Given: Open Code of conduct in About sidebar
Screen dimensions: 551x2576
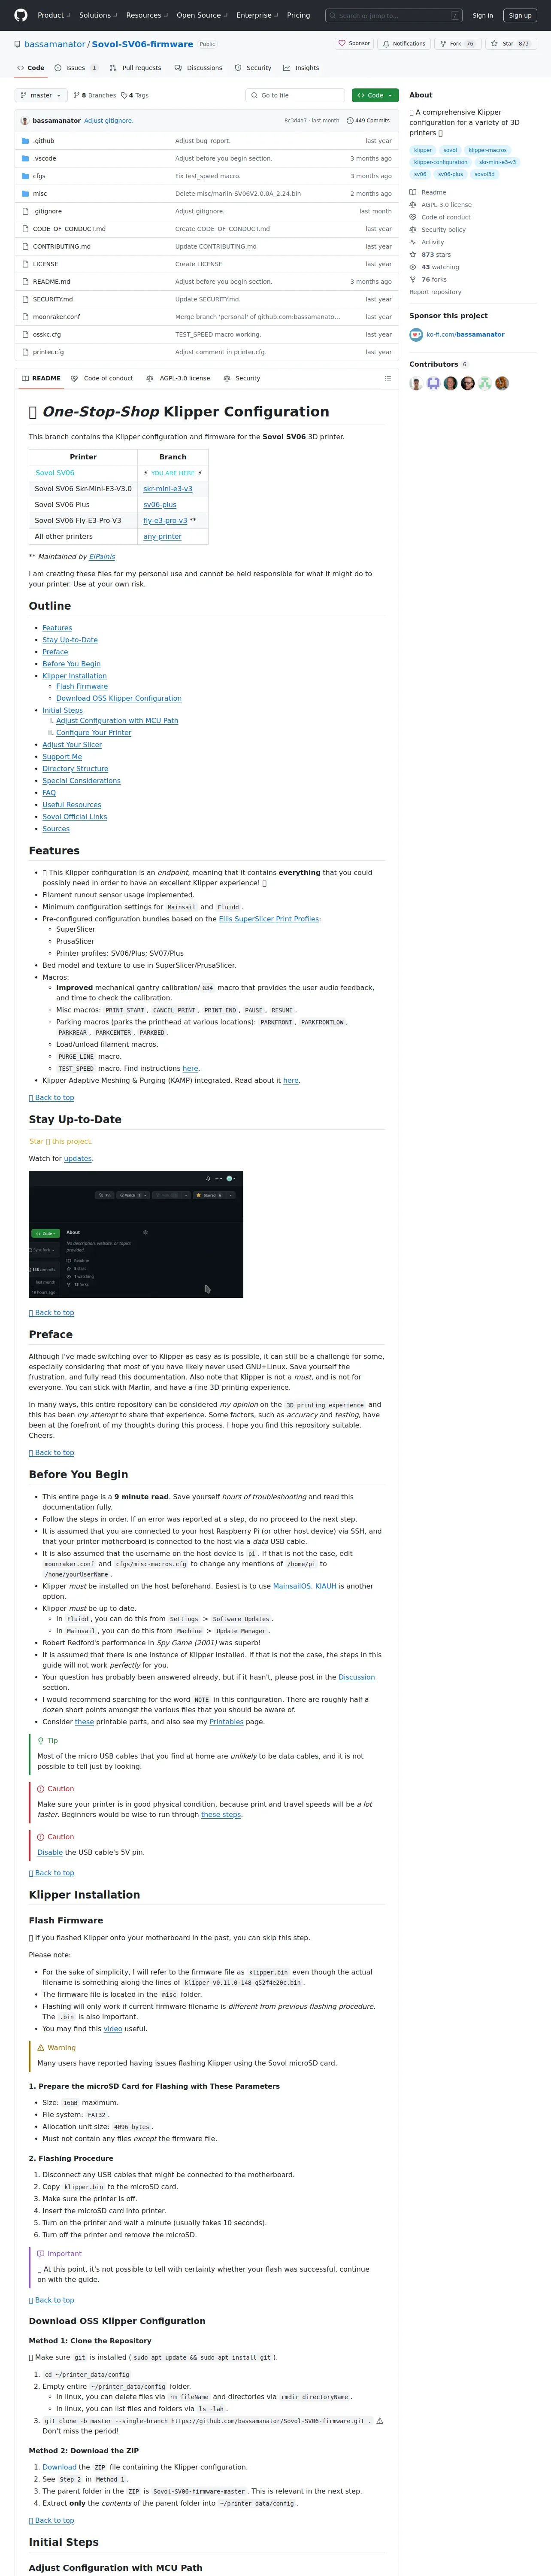Looking at the screenshot, I should point(439,217).
